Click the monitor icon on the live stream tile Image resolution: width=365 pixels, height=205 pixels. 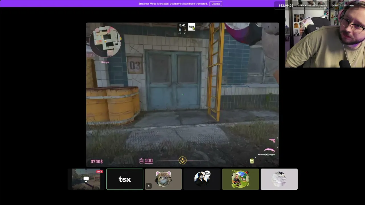pos(86,179)
